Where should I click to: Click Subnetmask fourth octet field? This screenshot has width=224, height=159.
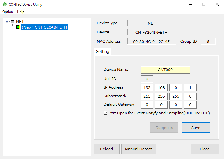190,96
